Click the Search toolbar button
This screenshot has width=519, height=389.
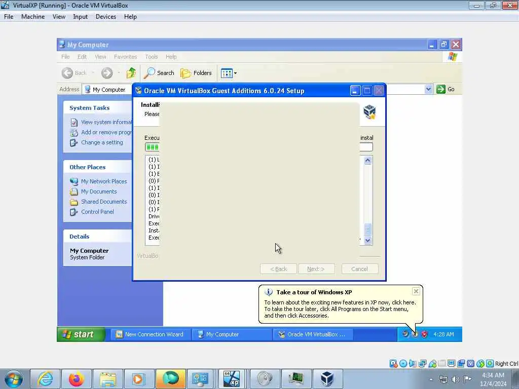[x=159, y=73]
